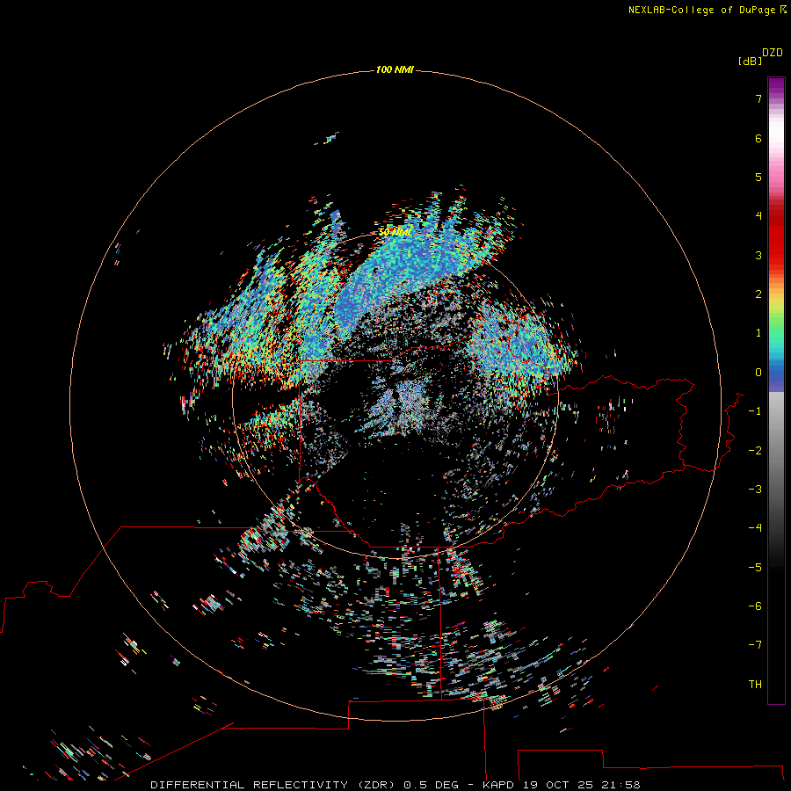Click the DZD product label above color bar

(773, 53)
